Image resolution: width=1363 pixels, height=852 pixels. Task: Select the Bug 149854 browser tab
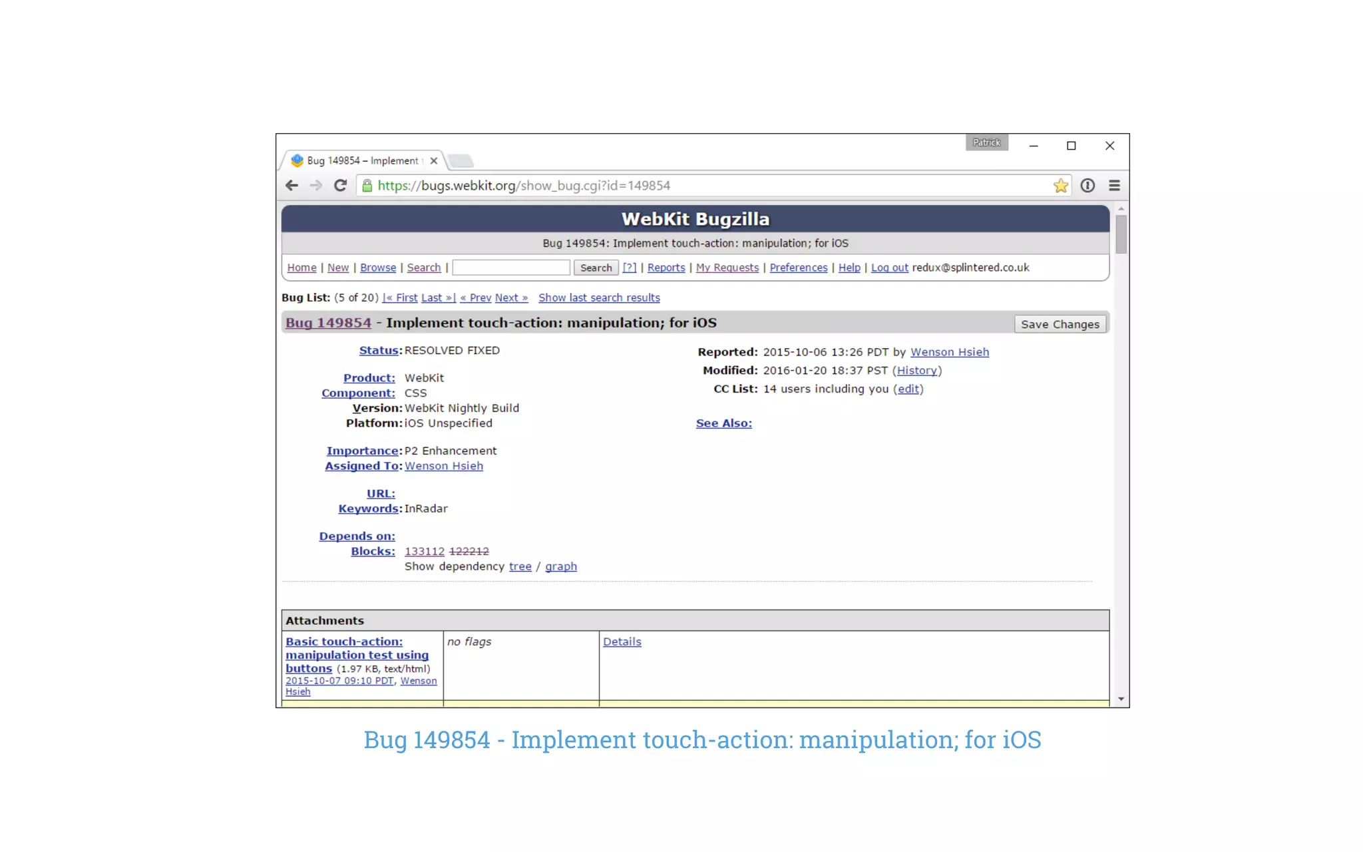click(x=363, y=160)
